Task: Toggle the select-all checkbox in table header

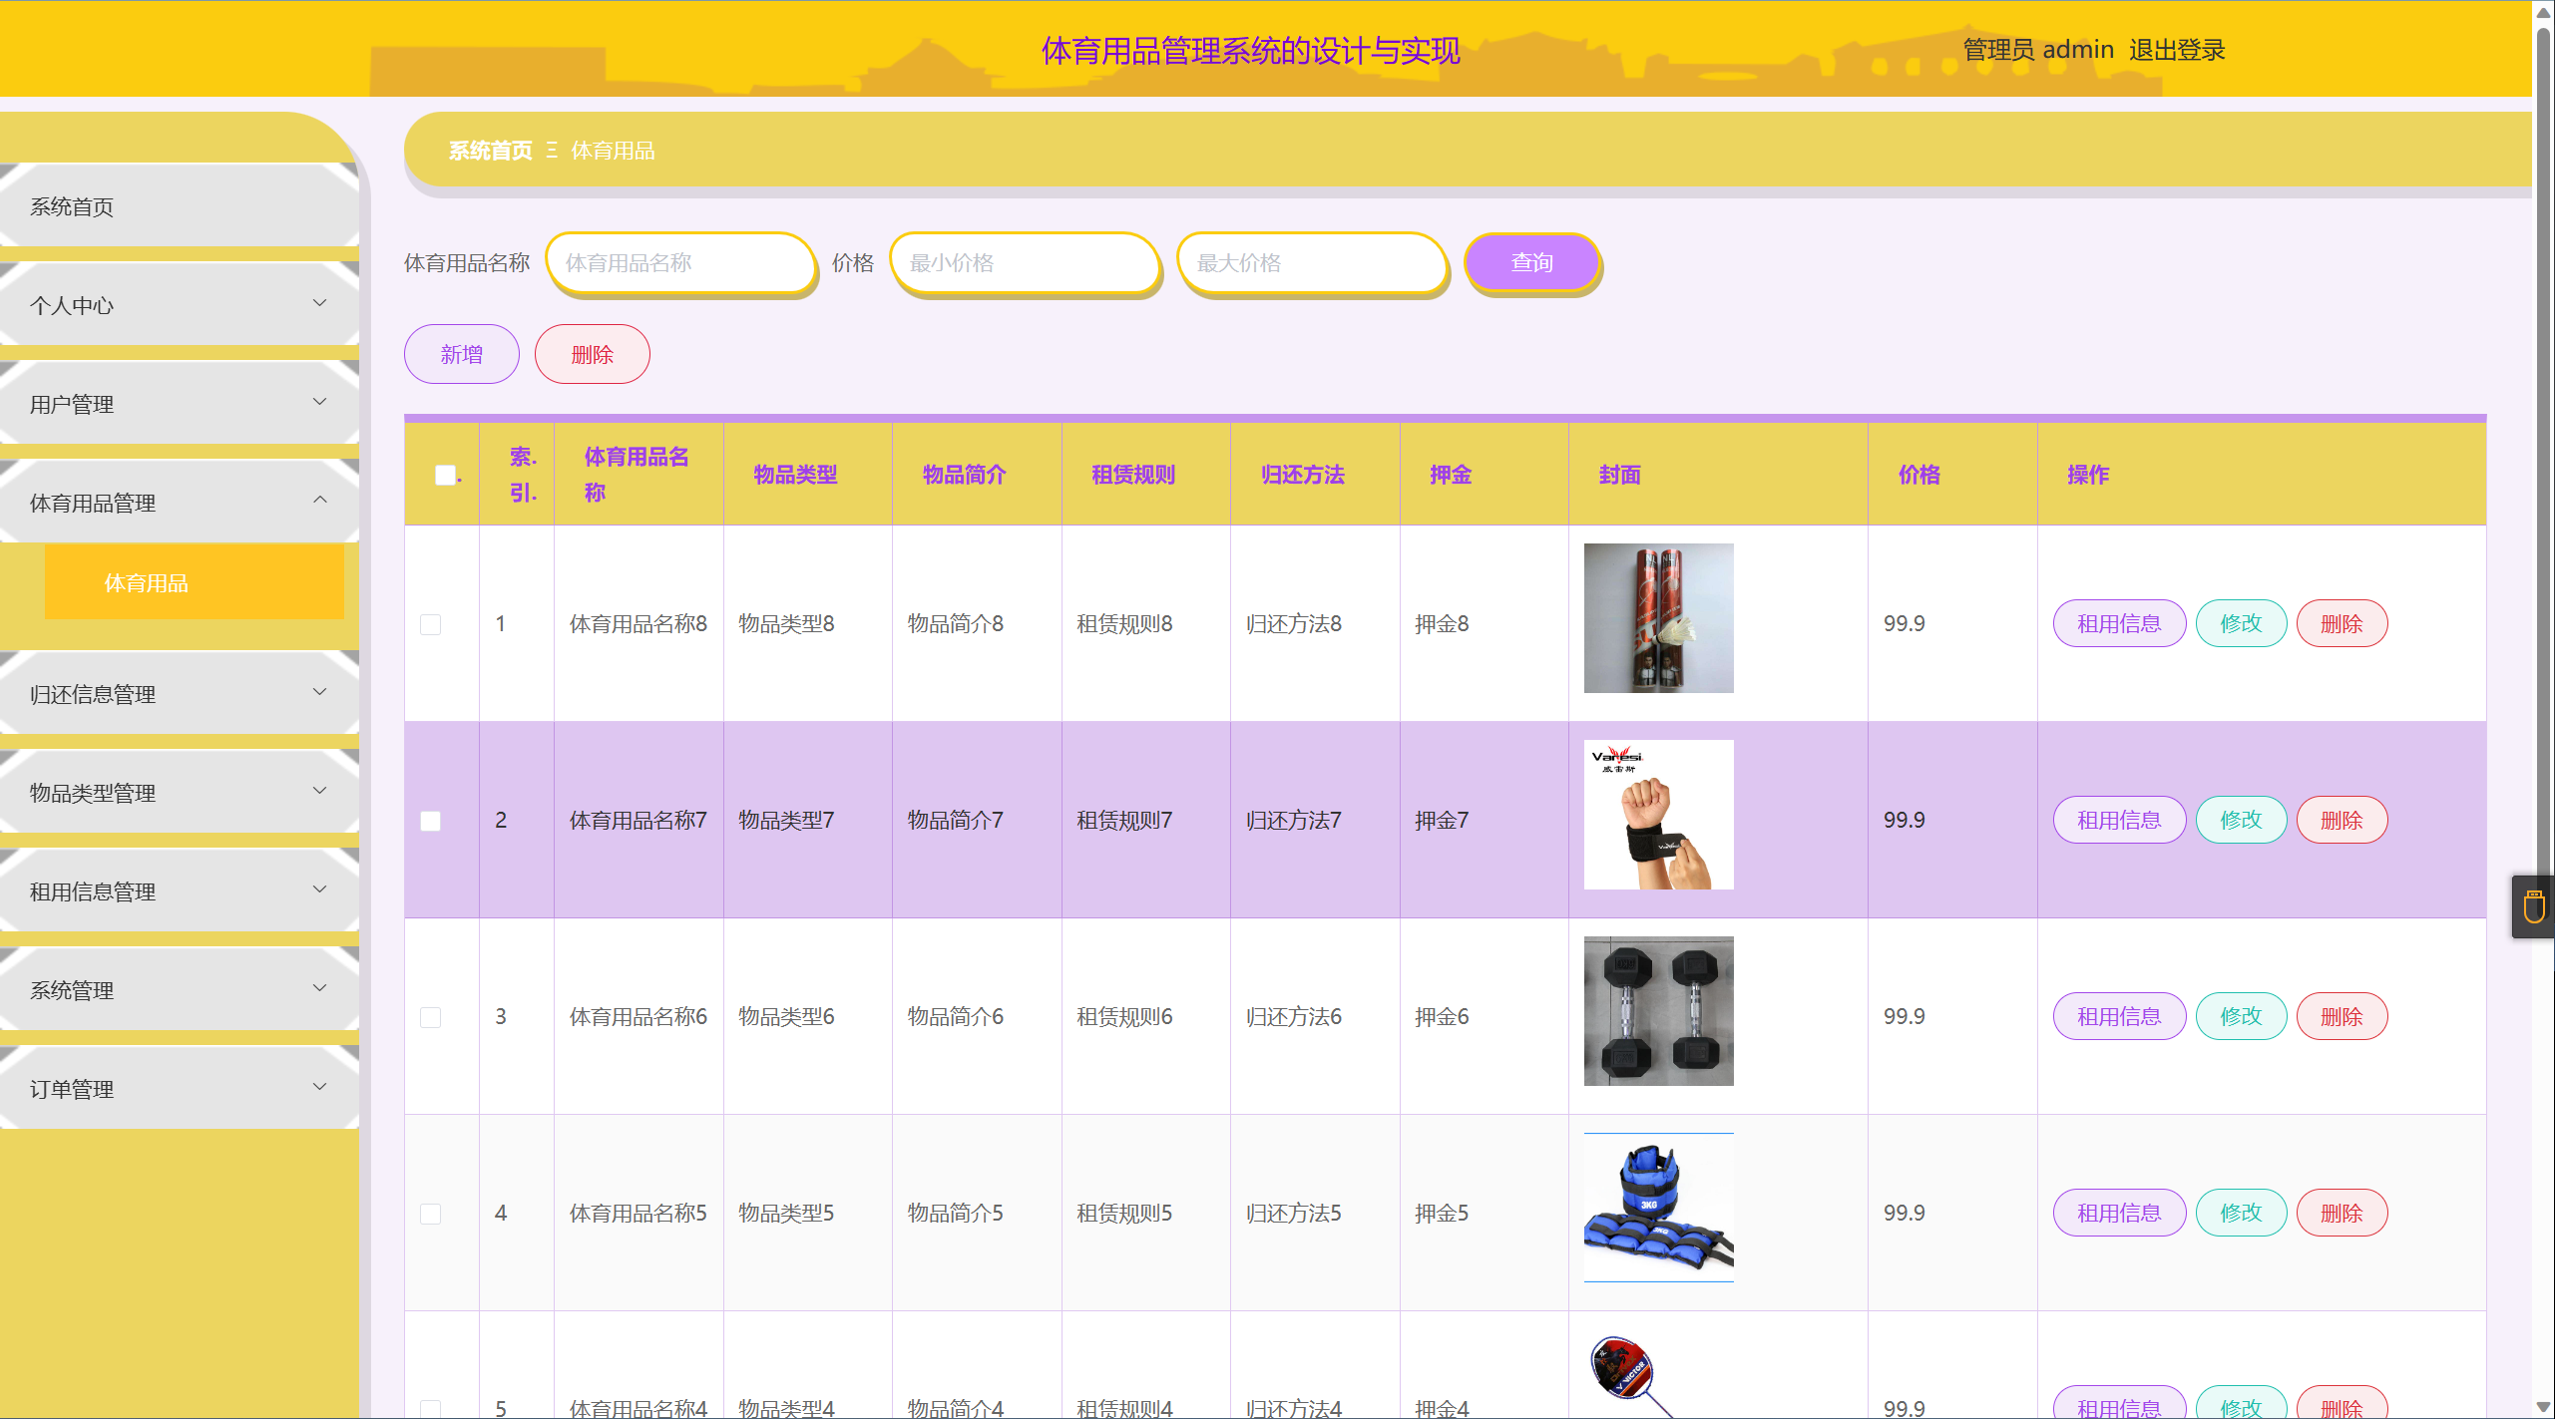Action: pos(445,475)
